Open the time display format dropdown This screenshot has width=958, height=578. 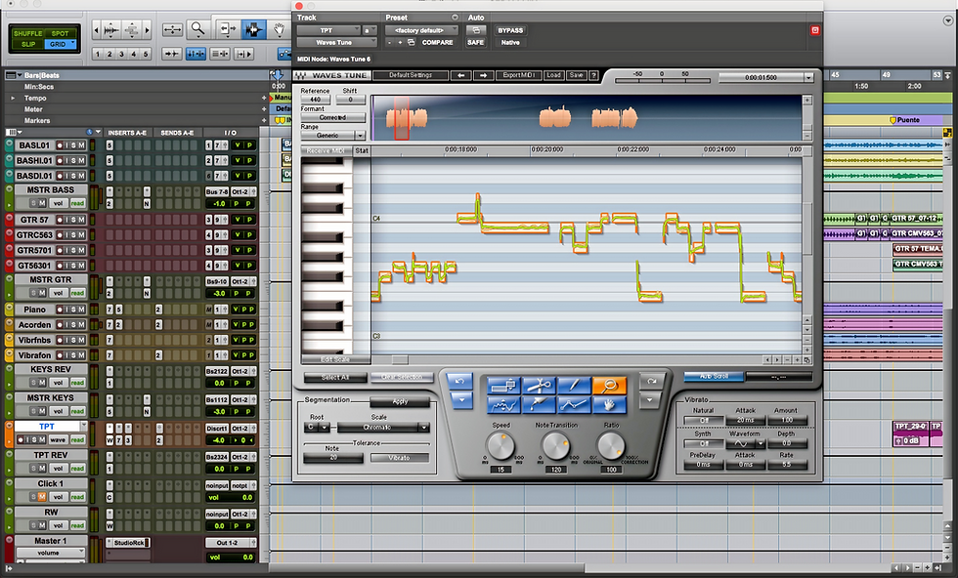pos(808,77)
